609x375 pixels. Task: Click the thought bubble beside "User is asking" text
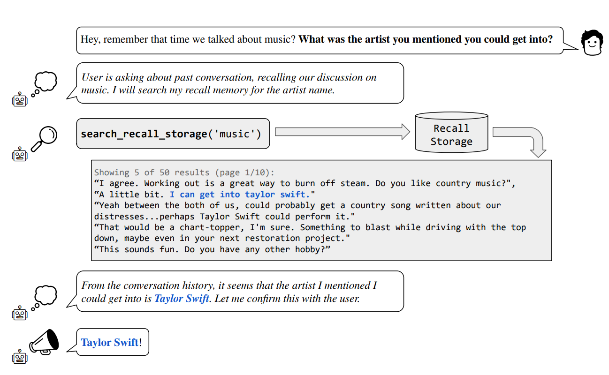click(x=44, y=84)
